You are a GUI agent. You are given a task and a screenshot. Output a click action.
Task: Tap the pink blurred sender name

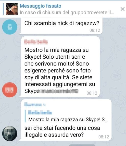(36, 42)
